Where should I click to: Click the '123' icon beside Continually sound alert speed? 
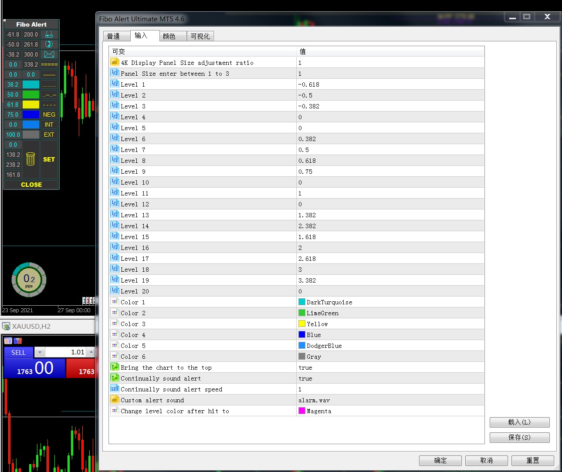point(115,389)
